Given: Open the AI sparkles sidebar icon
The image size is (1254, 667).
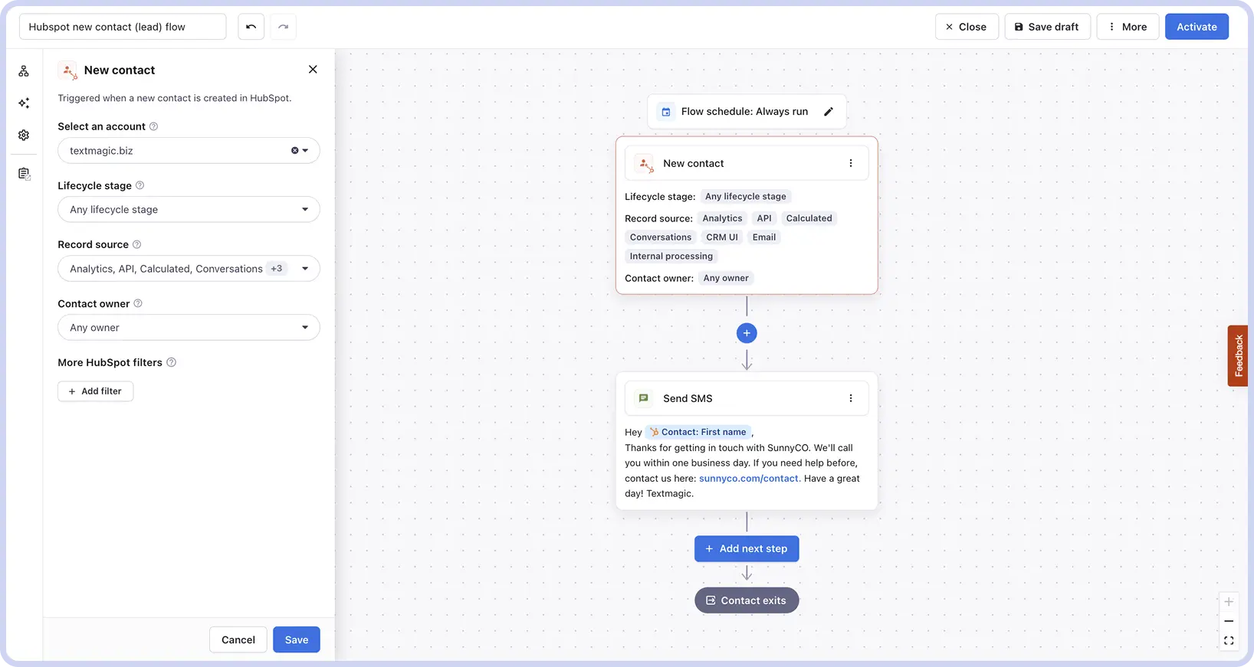Looking at the screenshot, I should point(24,103).
